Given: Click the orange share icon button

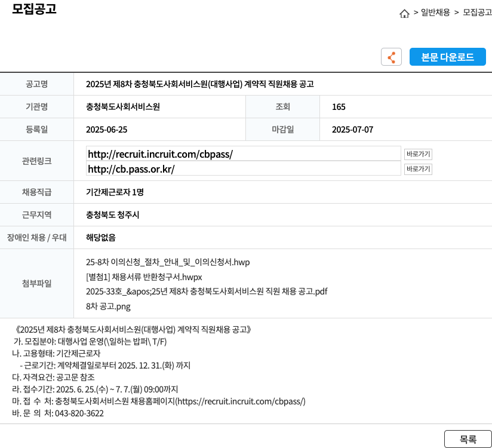Looking at the screenshot, I should coord(391,57).
